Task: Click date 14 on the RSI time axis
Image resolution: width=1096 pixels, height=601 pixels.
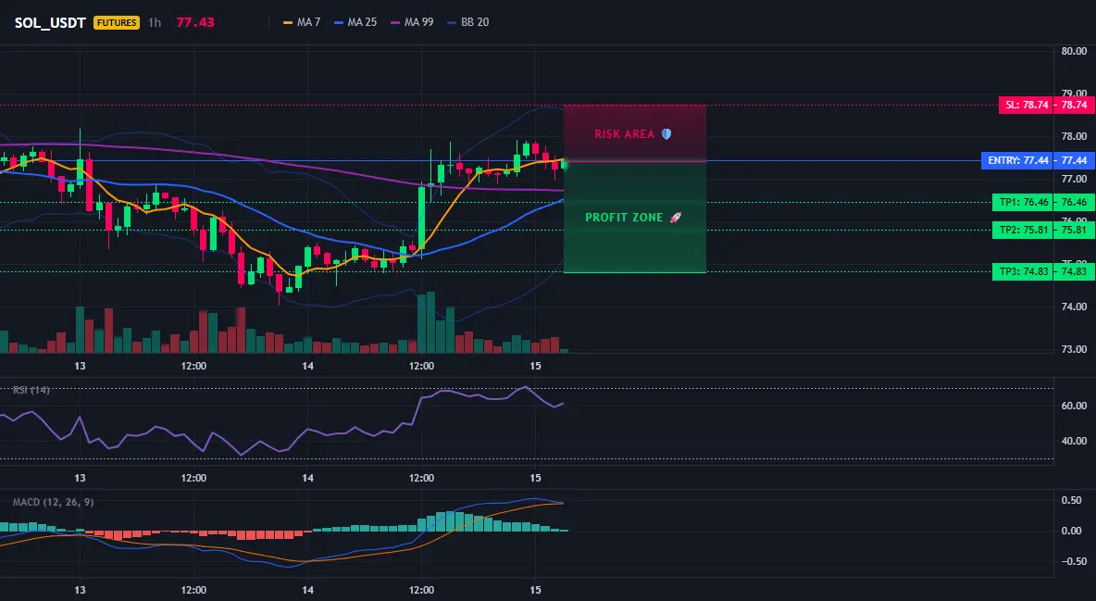Action: (x=307, y=478)
